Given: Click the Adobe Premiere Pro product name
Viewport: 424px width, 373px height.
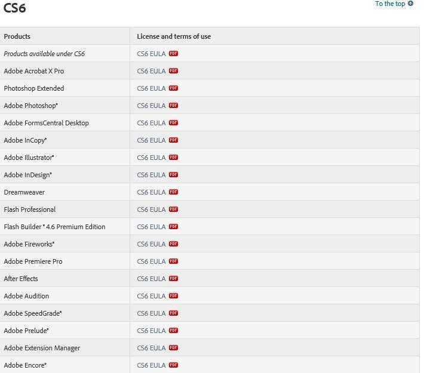Looking at the screenshot, I should tap(33, 261).
